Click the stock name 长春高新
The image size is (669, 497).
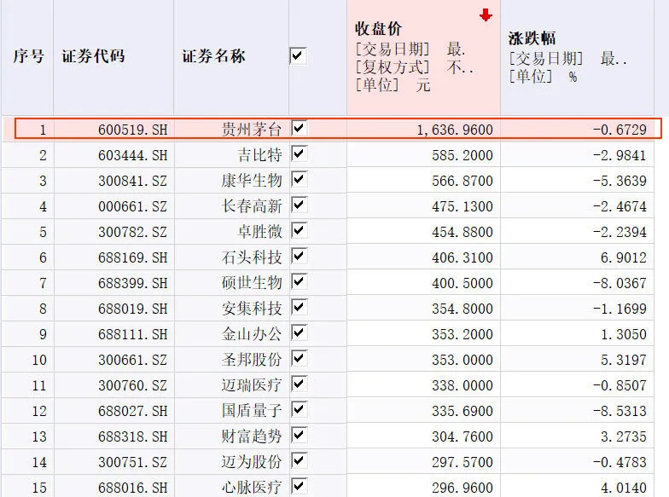point(252,206)
